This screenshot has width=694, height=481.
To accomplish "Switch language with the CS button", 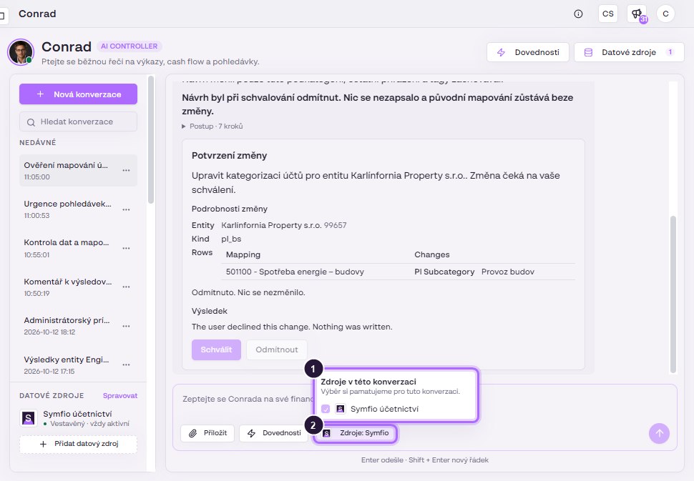I will (x=607, y=14).
